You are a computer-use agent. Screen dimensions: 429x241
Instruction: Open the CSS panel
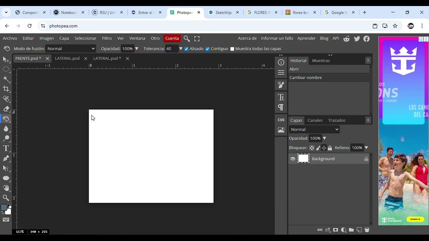click(x=281, y=120)
